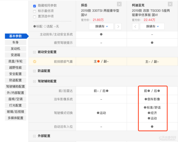Click 探岳's 运动 driving mode value

101,113
